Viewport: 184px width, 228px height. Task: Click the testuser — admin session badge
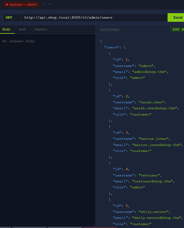pos(21,4)
